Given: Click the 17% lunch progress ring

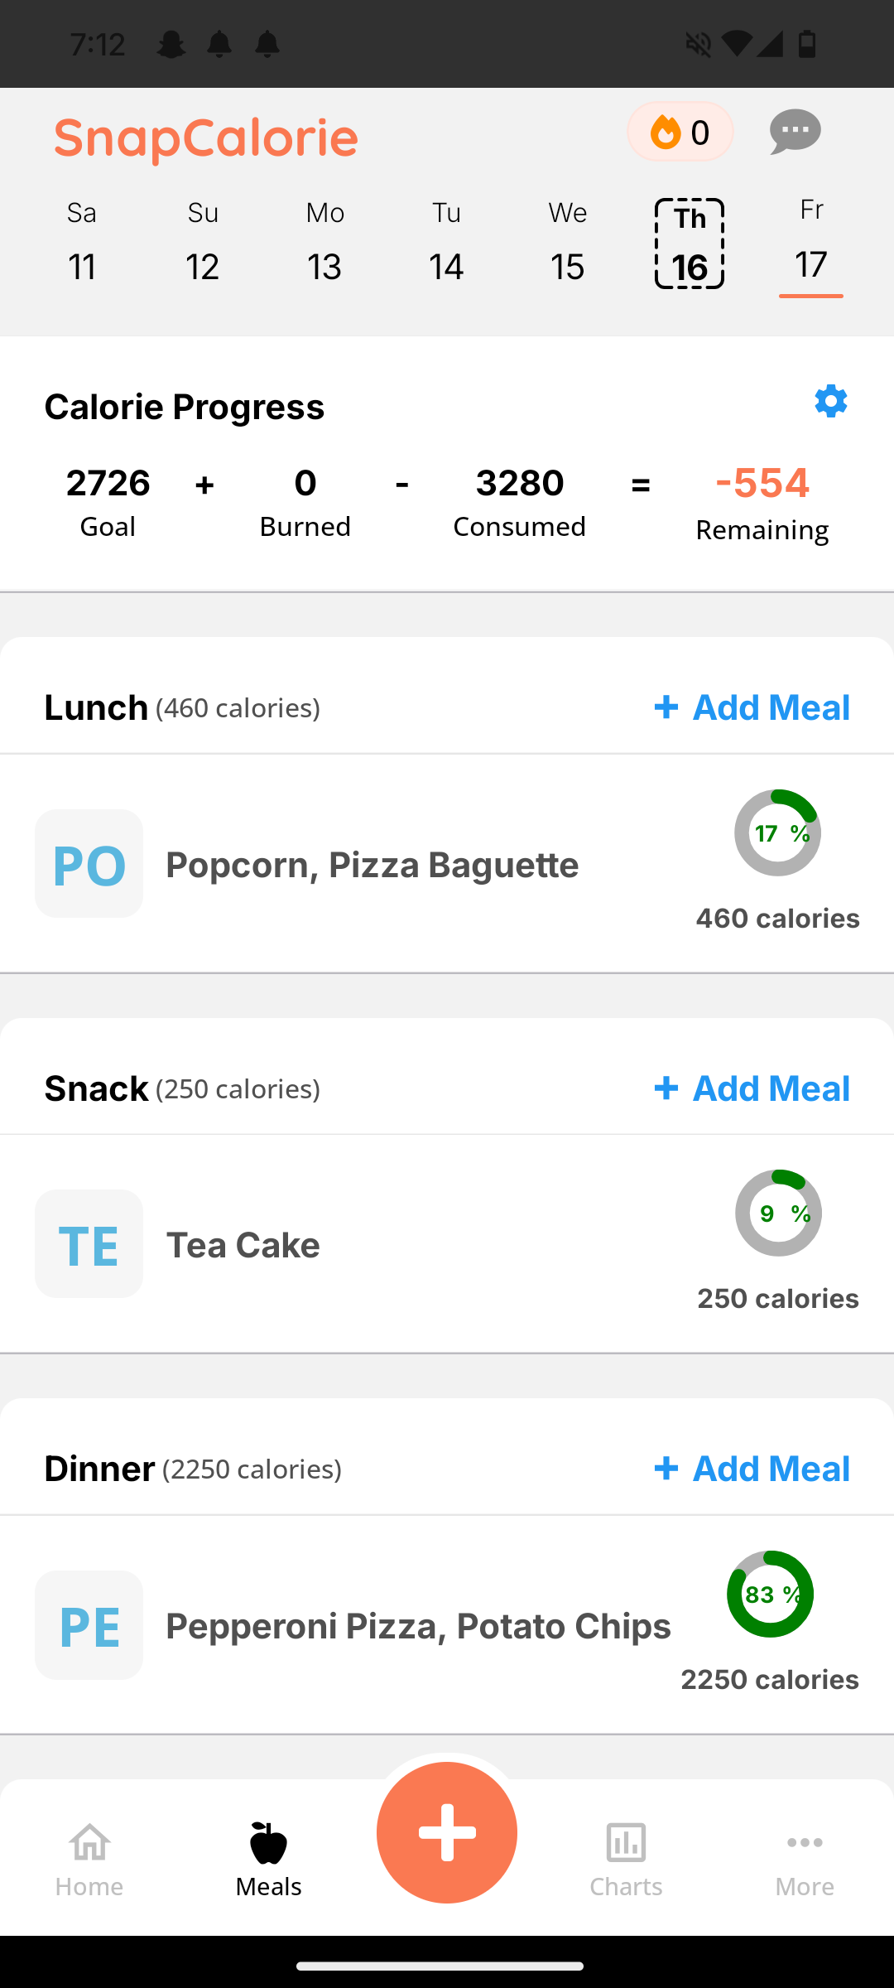Looking at the screenshot, I should pos(777,832).
